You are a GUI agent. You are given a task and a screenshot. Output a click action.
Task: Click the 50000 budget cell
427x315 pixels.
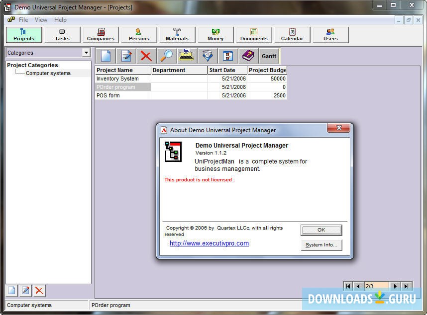[267, 79]
